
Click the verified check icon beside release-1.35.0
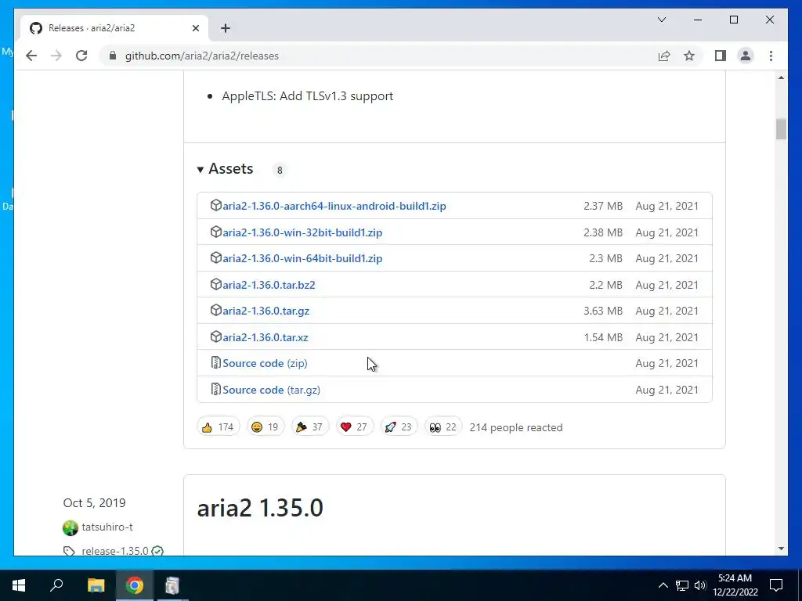157,551
